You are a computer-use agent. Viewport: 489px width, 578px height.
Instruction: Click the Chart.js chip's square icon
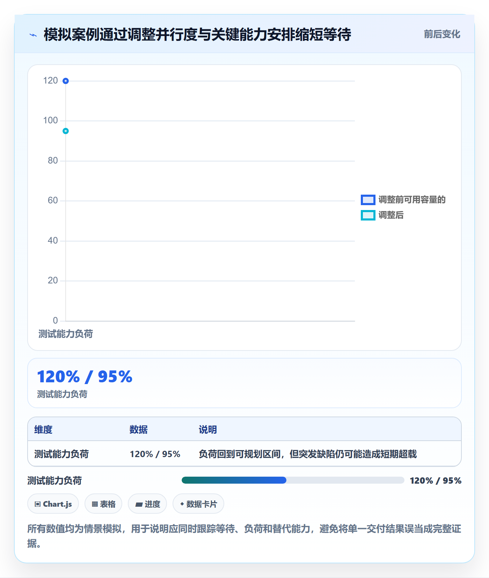38,504
